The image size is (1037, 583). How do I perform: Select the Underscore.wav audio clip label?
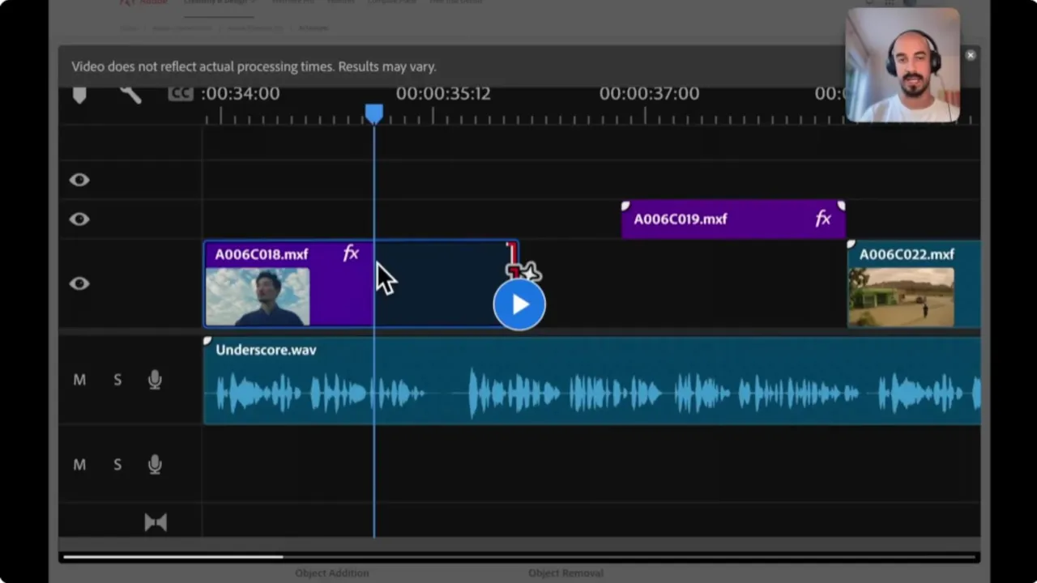point(266,350)
